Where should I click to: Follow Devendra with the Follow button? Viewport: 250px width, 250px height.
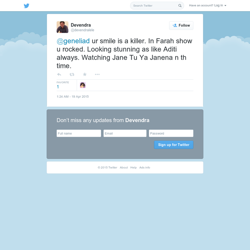tap(181, 26)
